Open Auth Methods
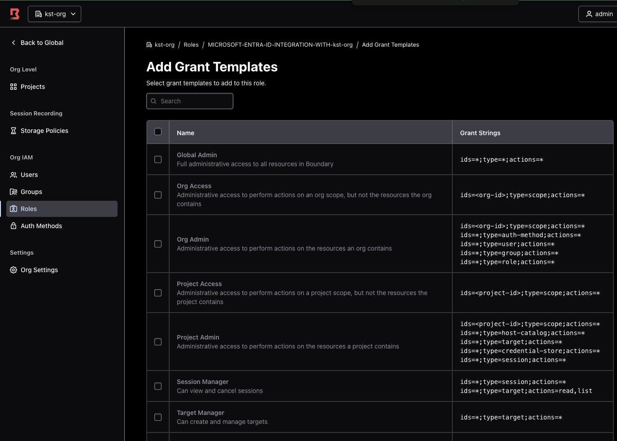This screenshot has height=441, width=617. pos(62,226)
